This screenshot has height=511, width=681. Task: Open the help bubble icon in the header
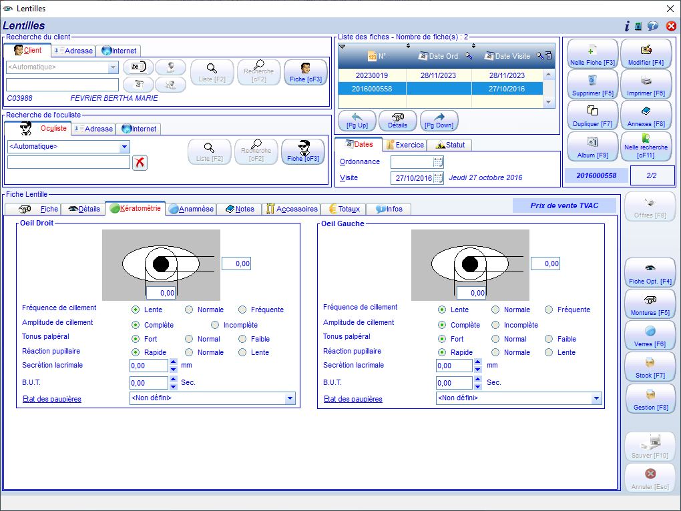[653, 27]
